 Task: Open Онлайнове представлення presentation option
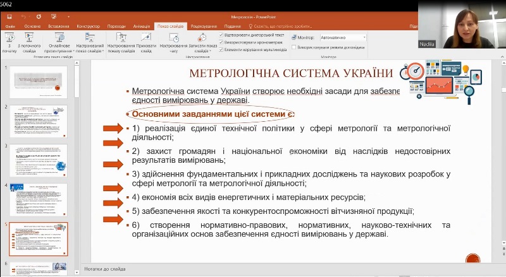(x=59, y=42)
